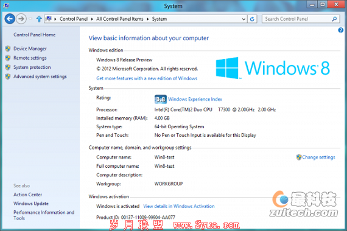Image resolution: width=347 pixels, height=231 pixels.
Task: Click the shield icon beside System protection
Action: (x=8, y=67)
